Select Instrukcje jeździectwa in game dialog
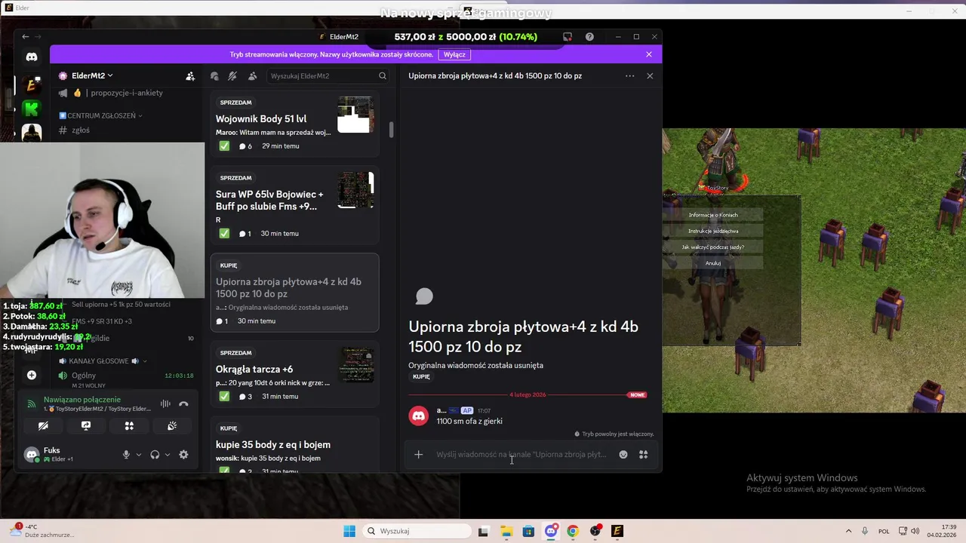This screenshot has height=543, width=966. coord(713,232)
